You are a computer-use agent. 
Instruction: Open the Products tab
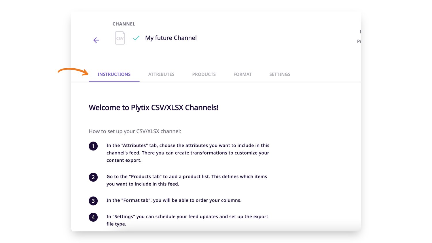click(204, 74)
